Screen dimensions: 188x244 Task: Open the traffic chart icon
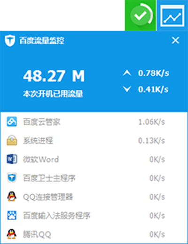tap(172, 16)
